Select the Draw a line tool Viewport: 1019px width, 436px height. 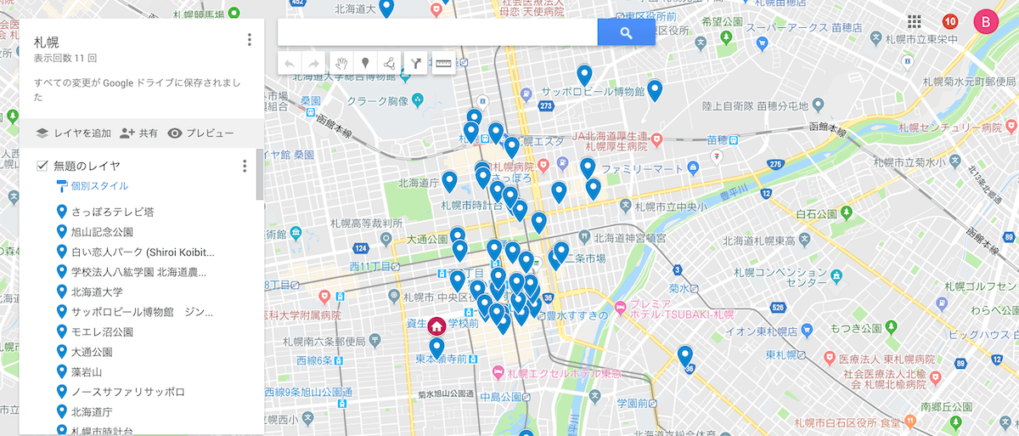[389, 64]
